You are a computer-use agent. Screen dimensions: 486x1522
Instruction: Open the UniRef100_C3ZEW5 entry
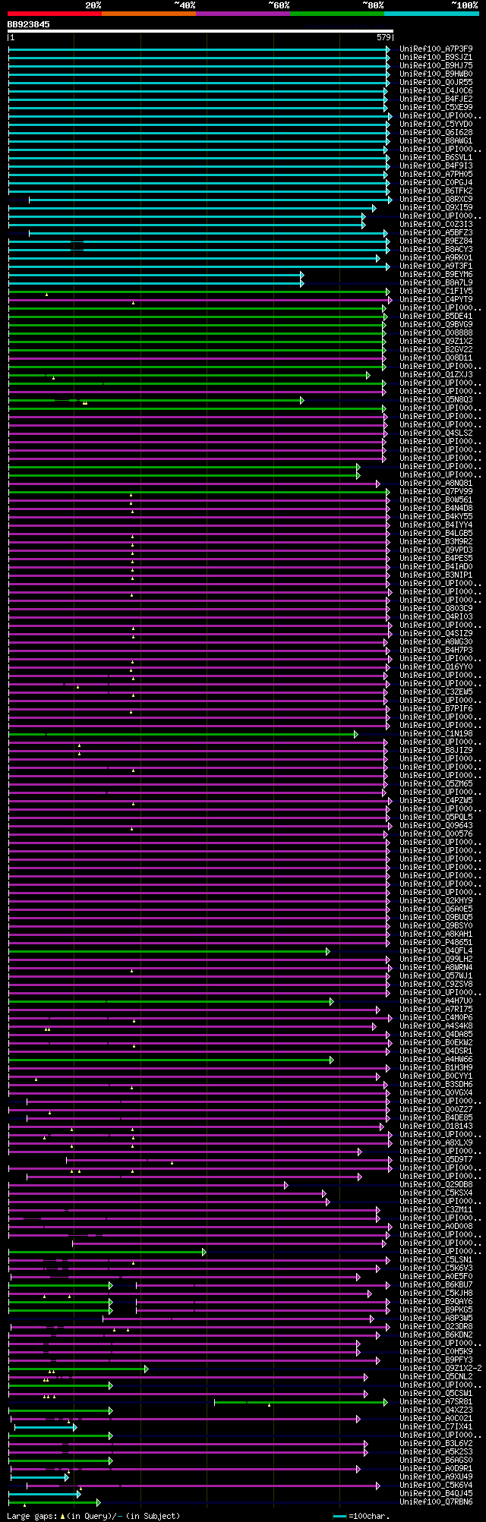pos(436,692)
